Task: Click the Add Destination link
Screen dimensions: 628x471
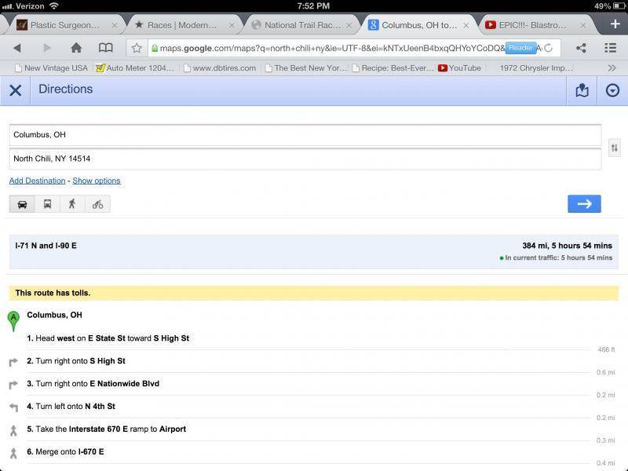Action: click(x=37, y=181)
